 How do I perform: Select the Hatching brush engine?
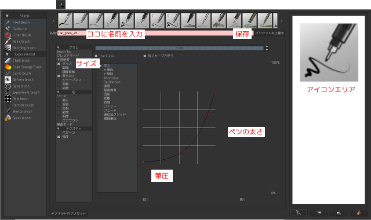coord(25,47)
